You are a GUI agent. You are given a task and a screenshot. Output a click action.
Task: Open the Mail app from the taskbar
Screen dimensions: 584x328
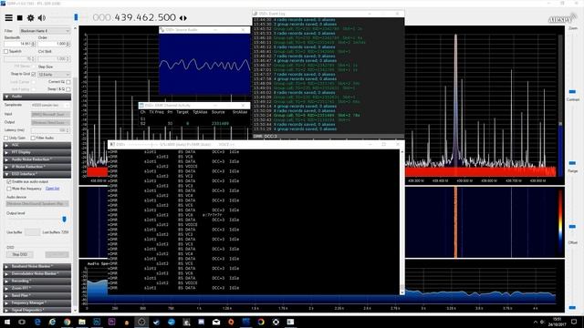216,322
